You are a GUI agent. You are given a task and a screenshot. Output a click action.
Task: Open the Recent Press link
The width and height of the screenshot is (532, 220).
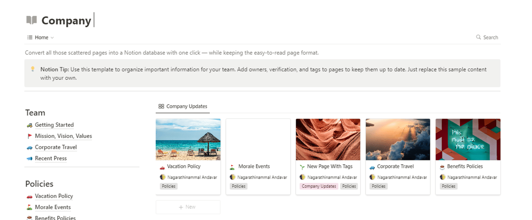pyautogui.click(x=51, y=158)
